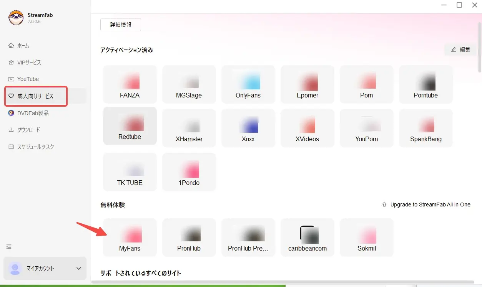482x287 pixels.
Task: Open the OnlyFans service tile
Action: (248, 84)
